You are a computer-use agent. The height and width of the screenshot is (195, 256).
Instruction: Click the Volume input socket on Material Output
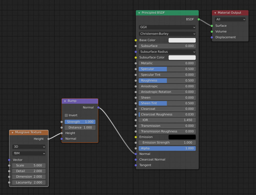pyautogui.click(x=211, y=31)
